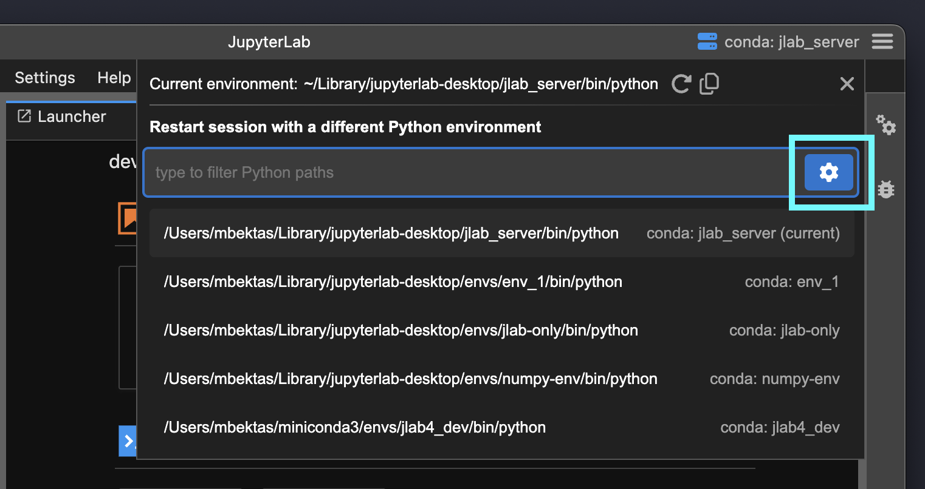Screen dimensions: 925x489
Task: Click the 'conda: jlab_server (current)' label
Action: 743,233
